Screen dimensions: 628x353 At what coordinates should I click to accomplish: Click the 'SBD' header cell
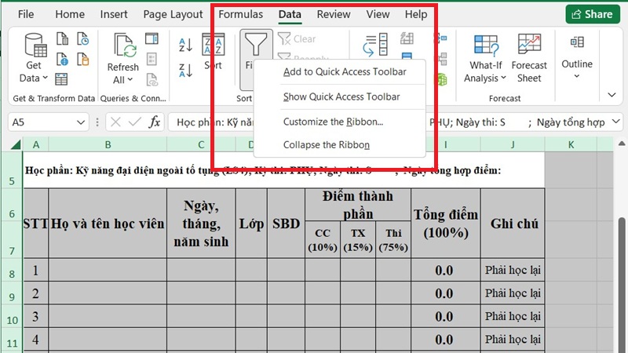pyautogui.click(x=286, y=224)
